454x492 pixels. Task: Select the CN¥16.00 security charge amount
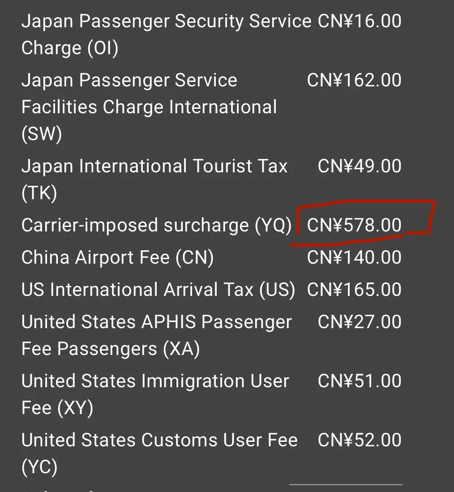point(360,21)
